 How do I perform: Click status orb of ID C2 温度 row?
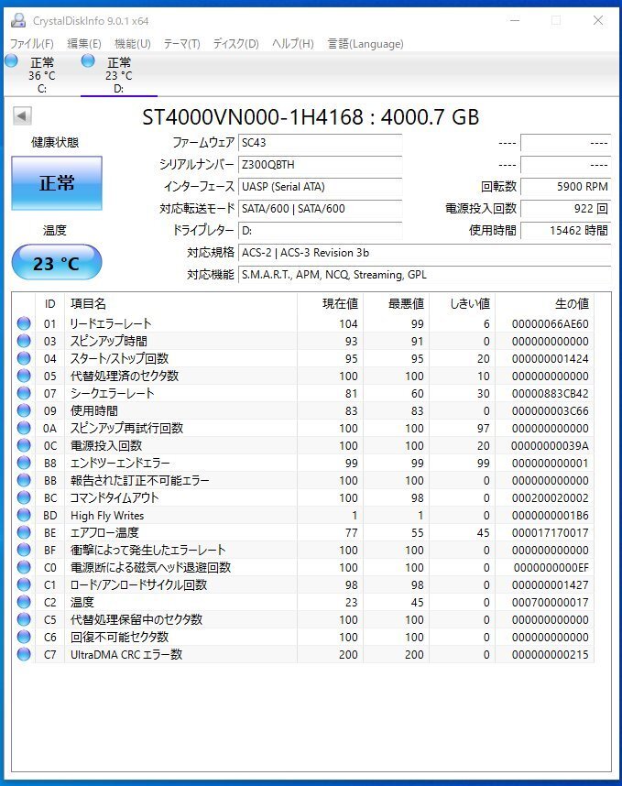(24, 602)
